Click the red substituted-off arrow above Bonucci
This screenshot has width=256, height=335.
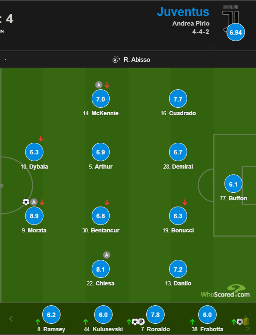pyautogui.click(x=185, y=202)
